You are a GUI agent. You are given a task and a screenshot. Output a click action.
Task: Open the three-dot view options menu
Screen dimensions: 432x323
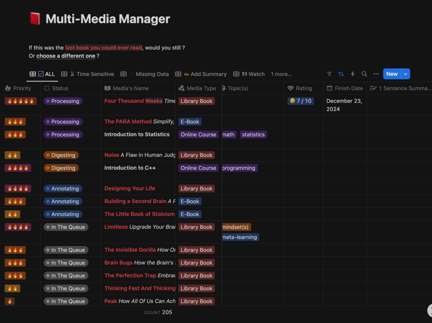376,74
